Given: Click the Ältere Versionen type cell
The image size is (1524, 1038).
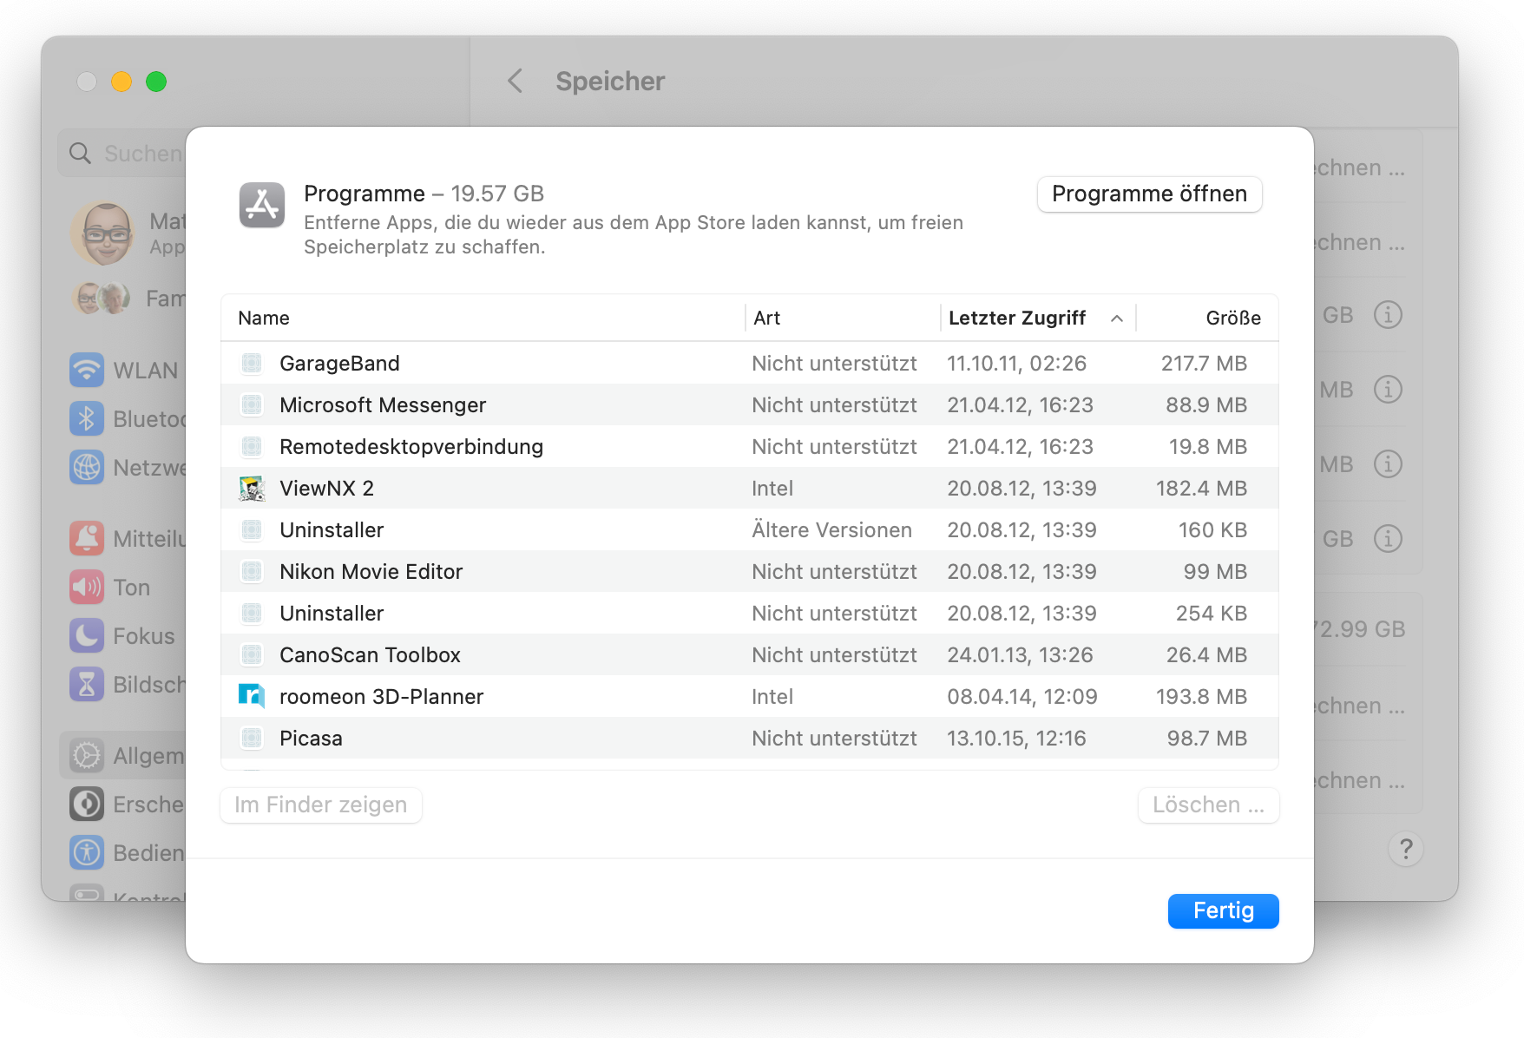Looking at the screenshot, I should click(831, 530).
